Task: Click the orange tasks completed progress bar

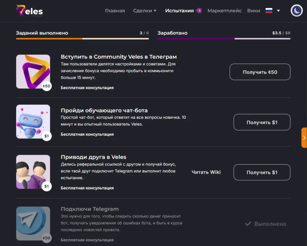Action: 49,39
